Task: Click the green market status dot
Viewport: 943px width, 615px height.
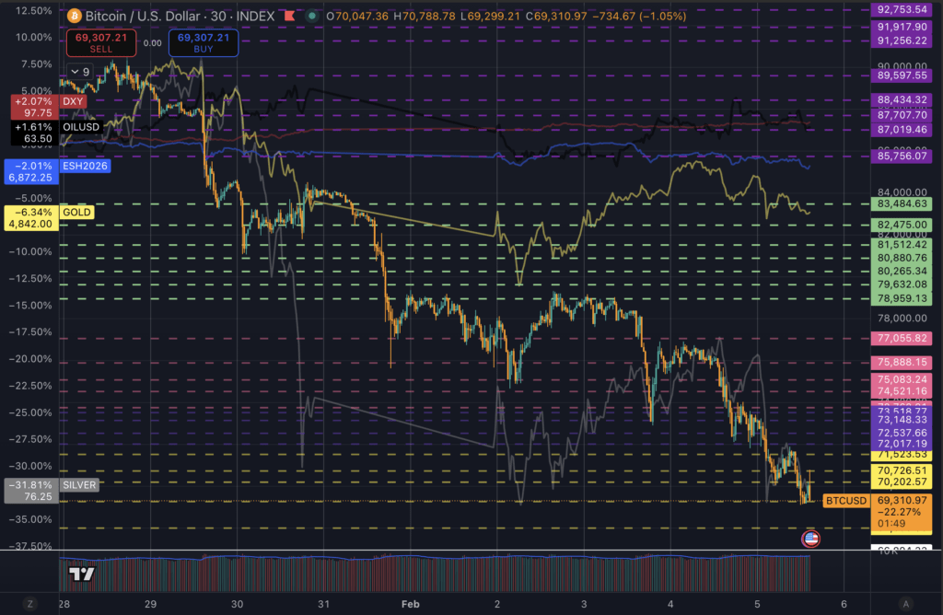Action: pos(311,17)
